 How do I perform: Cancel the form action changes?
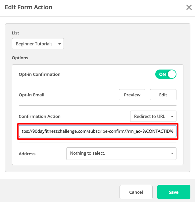[136, 192]
